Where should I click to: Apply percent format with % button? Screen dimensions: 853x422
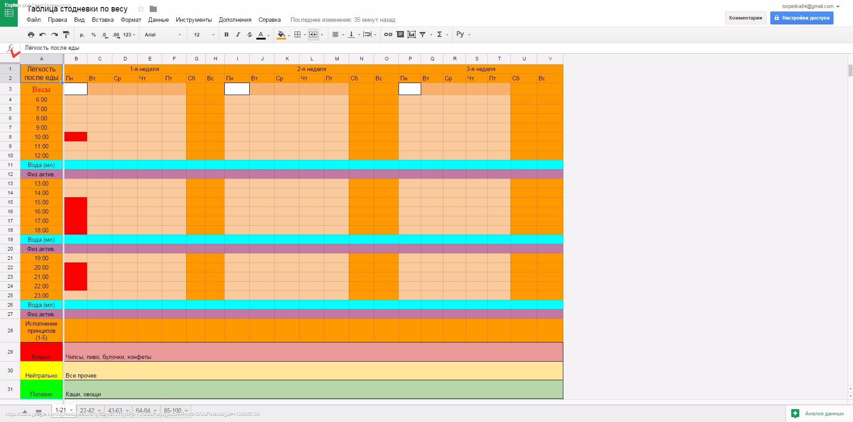[93, 35]
